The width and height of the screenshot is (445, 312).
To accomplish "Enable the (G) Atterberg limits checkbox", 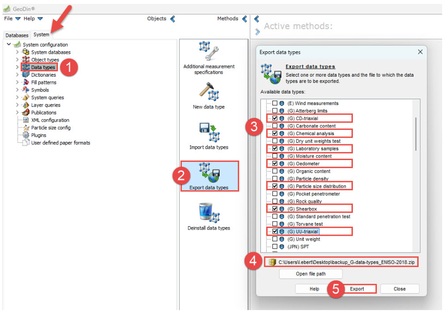I will (x=274, y=111).
